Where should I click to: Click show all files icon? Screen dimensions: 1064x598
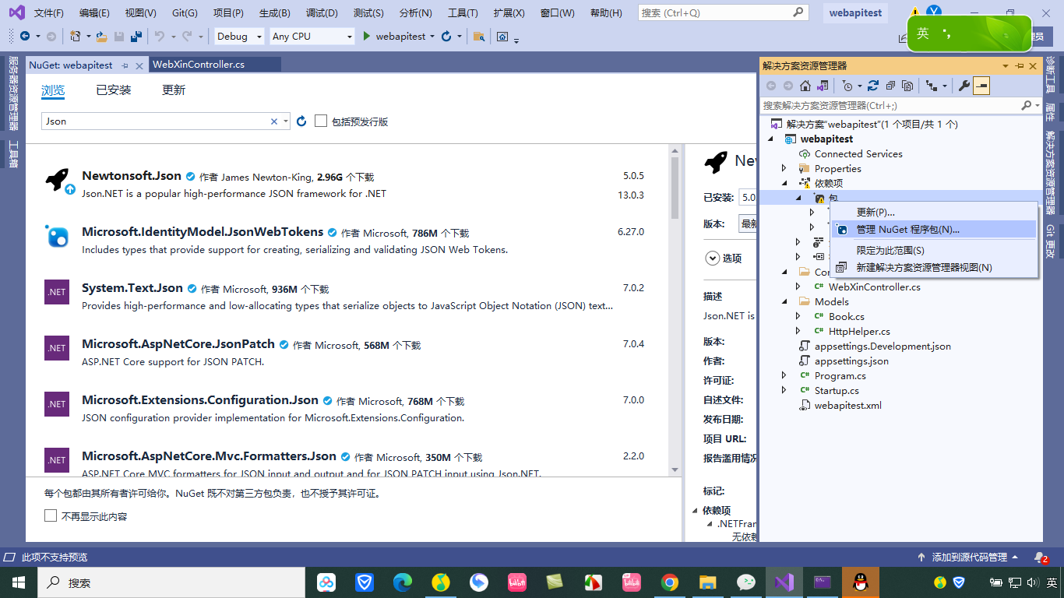(907, 86)
